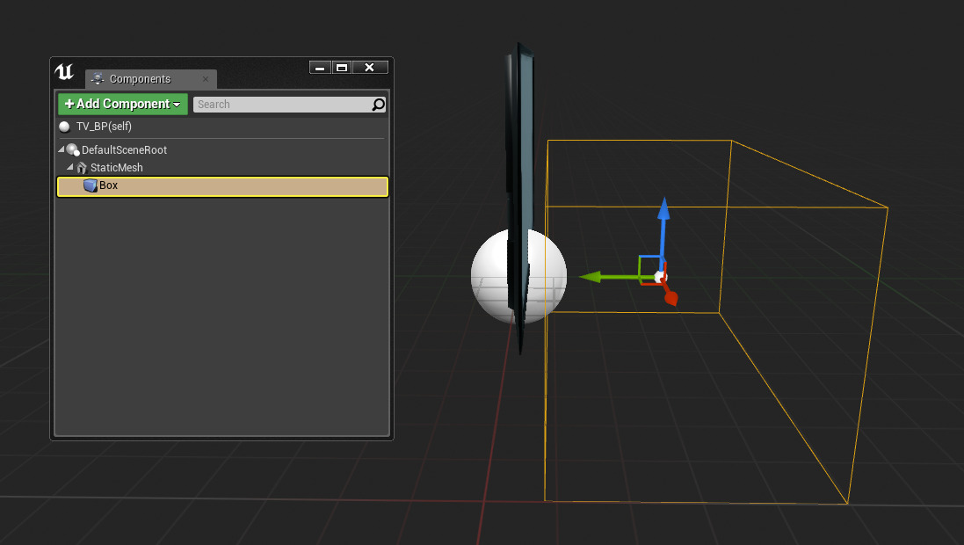
Task: Maximize the Components panel window
Action: point(342,68)
